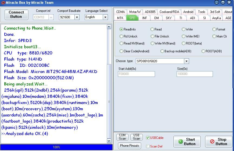Switch to the AGE tab
The height and width of the screenshot is (151, 234).
pos(228,18)
